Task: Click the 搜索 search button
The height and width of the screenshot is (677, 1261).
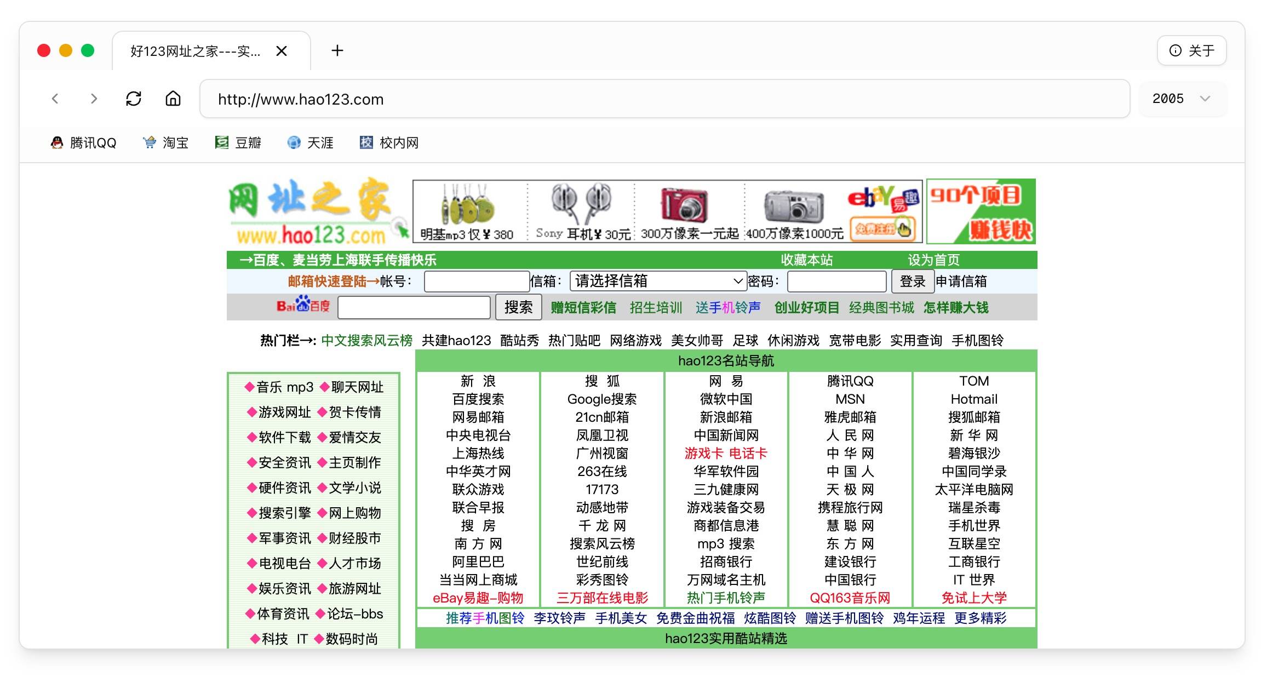Action: point(519,307)
